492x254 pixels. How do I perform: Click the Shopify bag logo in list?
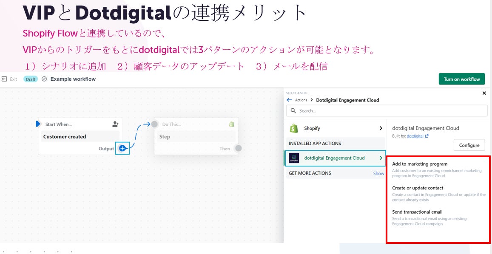click(x=293, y=128)
